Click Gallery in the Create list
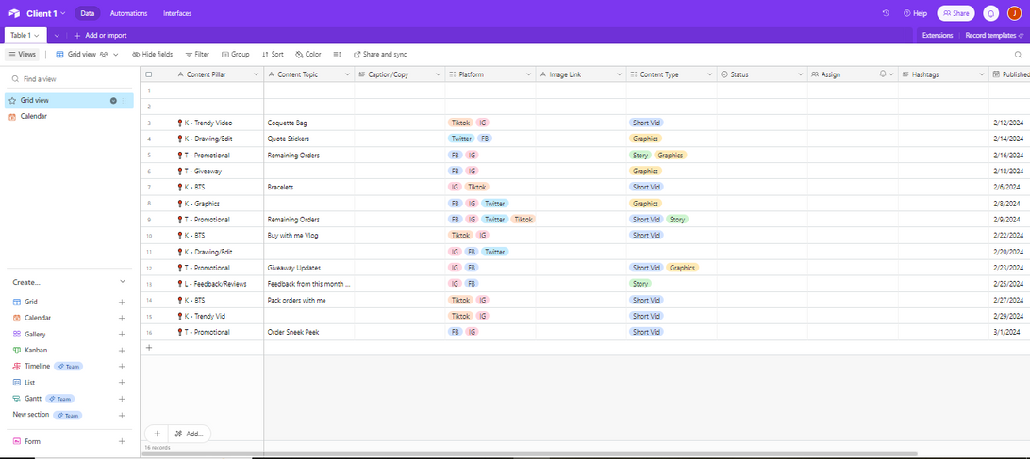 (35, 335)
